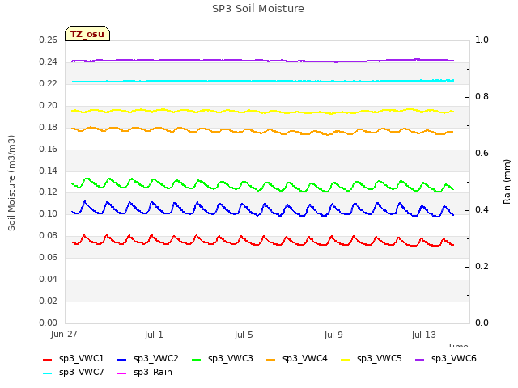Image resolution: width=518 pixels, height=388 pixels.
Task: Click the blue sp3_VWC2 legend swatch
Action: pyautogui.click(x=122, y=359)
